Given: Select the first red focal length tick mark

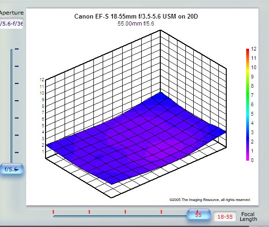Looking at the screenshot, I should 53,212.
